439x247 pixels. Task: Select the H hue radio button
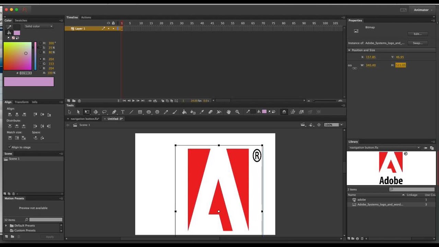pos(40,43)
